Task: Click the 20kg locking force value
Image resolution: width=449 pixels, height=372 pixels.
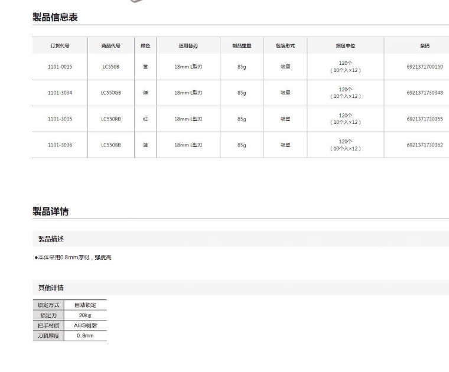Action: (x=84, y=315)
